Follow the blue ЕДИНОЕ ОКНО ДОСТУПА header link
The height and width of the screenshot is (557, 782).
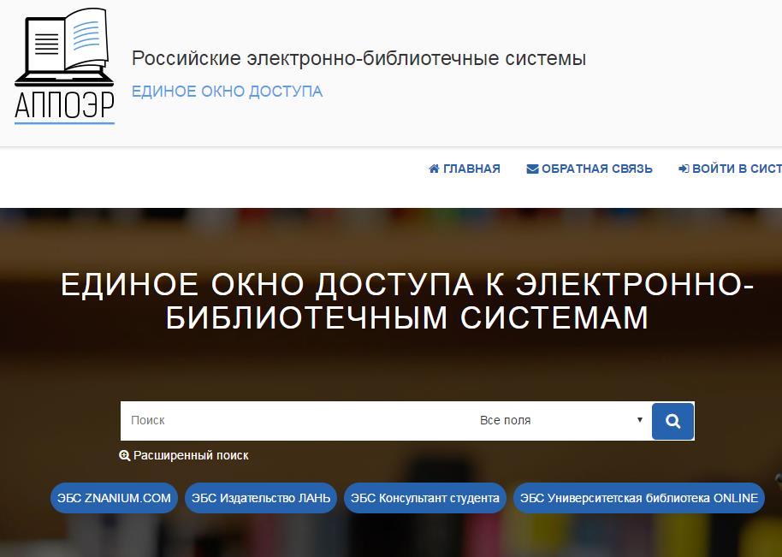[x=227, y=92]
